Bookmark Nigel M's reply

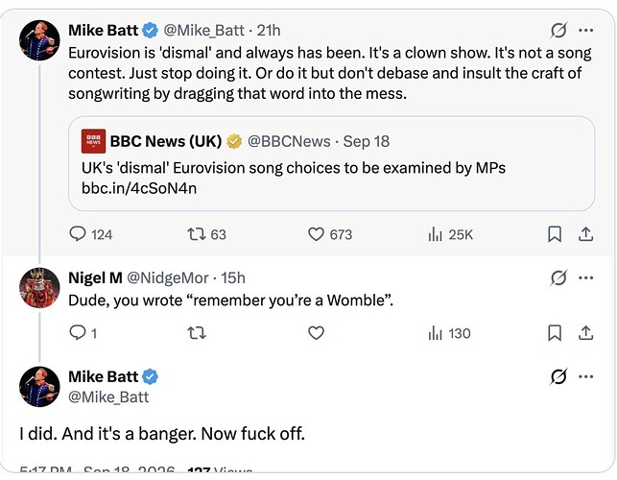555,333
